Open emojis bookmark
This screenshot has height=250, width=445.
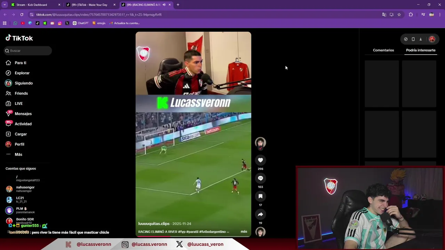tap(99, 23)
